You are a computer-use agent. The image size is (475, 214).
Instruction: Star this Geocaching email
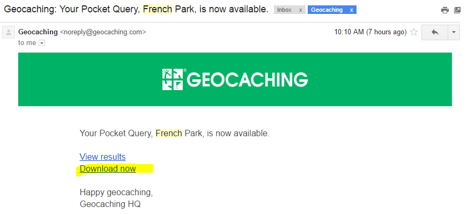[x=414, y=32]
